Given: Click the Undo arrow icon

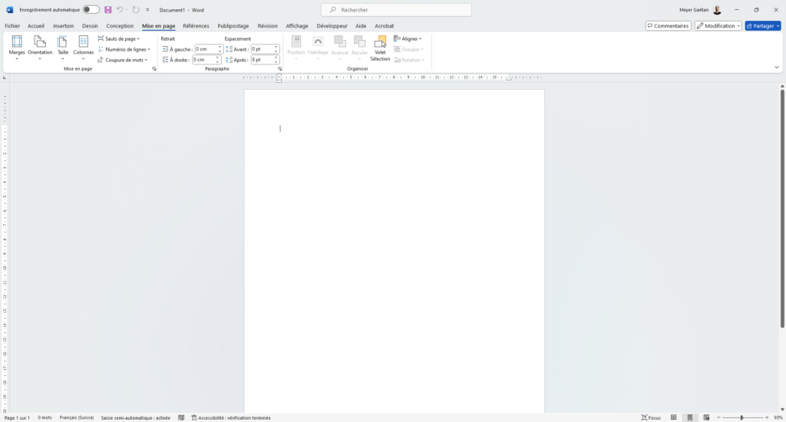Looking at the screenshot, I should pyautogui.click(x=120, y=10).
